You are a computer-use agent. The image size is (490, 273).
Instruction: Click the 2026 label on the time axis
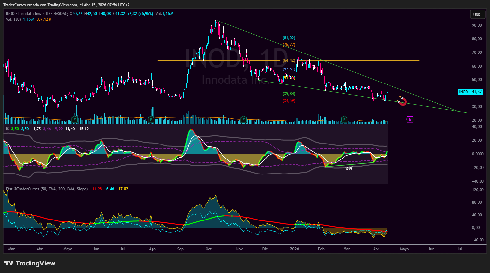[294, 249]
